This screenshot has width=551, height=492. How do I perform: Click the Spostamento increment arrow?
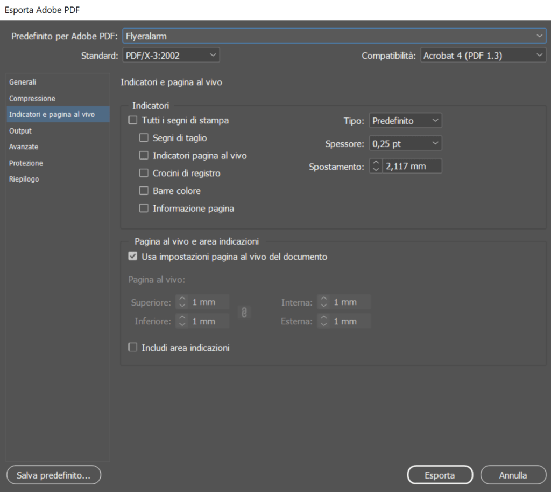point(376,163)
